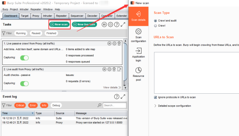
Task: Open Scan configuration section
Action: (x=138, y=35)
